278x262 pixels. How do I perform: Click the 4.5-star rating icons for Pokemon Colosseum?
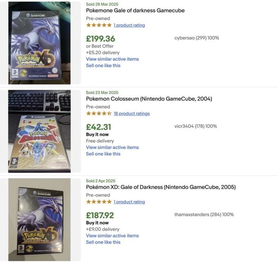[x=99, y=114]
